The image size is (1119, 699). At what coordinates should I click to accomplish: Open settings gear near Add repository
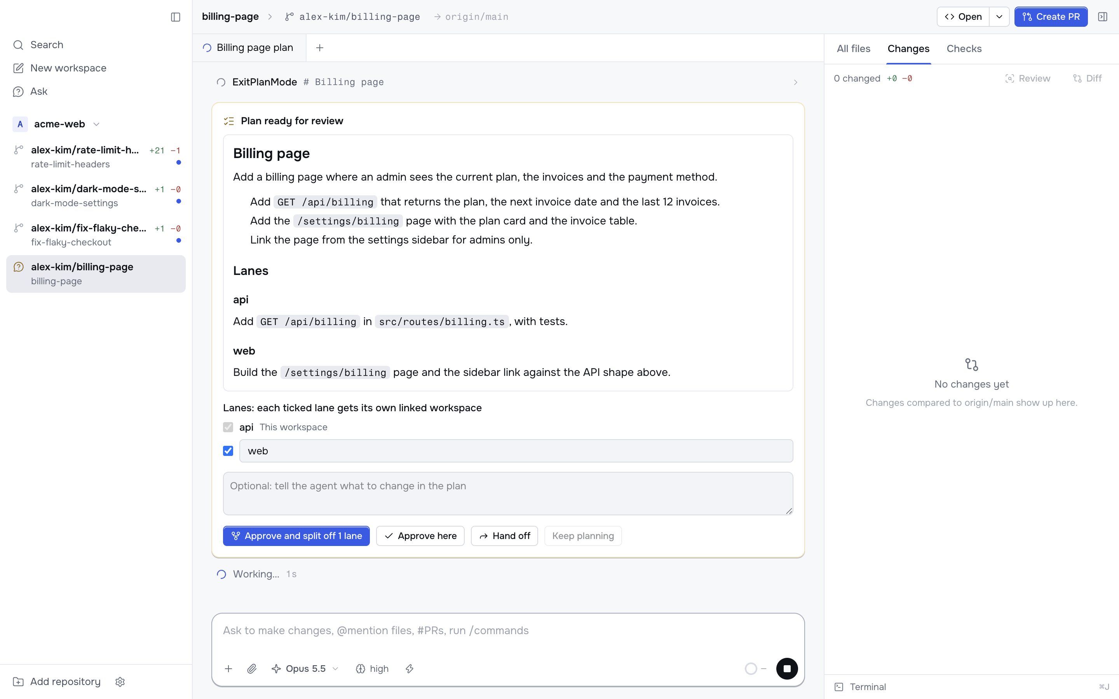coord(120,682)
